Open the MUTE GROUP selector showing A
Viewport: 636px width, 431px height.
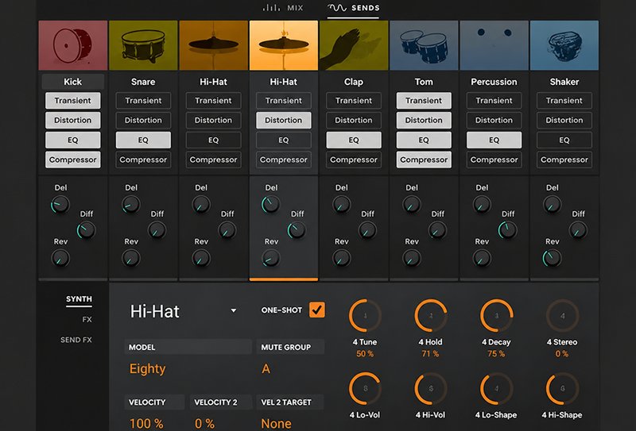point(266,368)
